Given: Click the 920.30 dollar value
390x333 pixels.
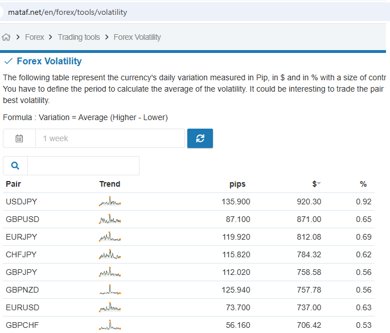Looking at the screenshot, I should point(309,202).
